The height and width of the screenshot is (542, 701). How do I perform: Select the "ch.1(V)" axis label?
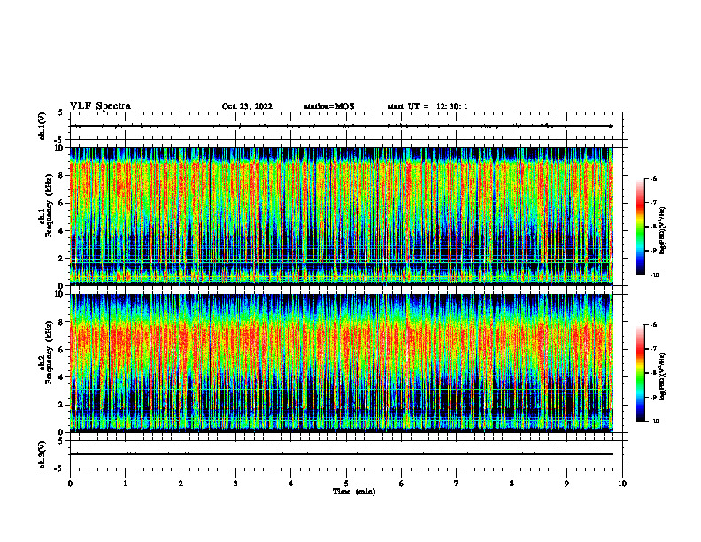pyautogui.click(x=42, y=126)
